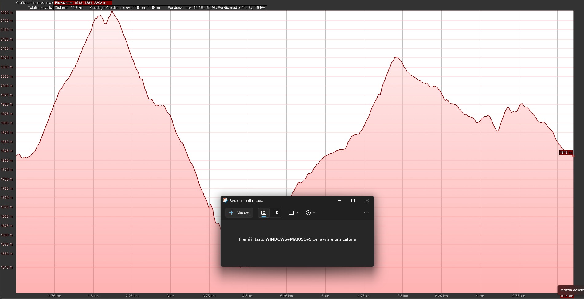Click the 2202 m peak on the profile
The height and width of the screenshot is (299, 584).
point(112,11)
